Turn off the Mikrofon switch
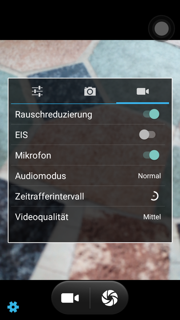The width and height of the screenshot is (180, 320). coord(151,155)
